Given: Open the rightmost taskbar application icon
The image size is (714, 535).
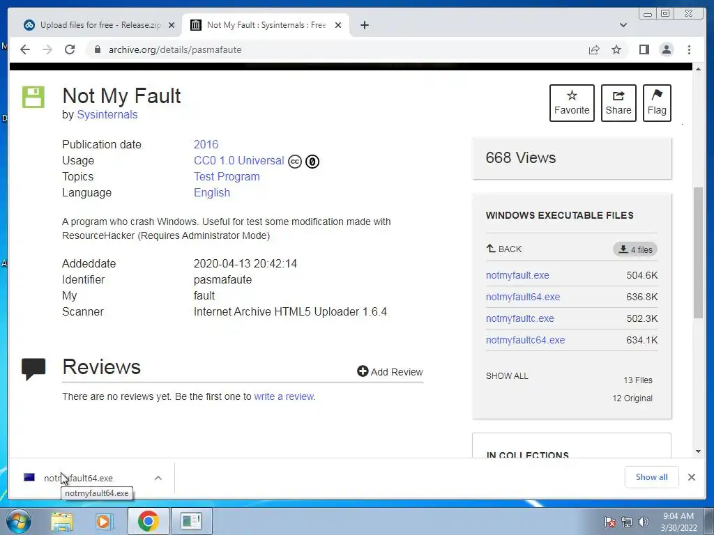Looking at the screenshot, I should tap(191, 521).
